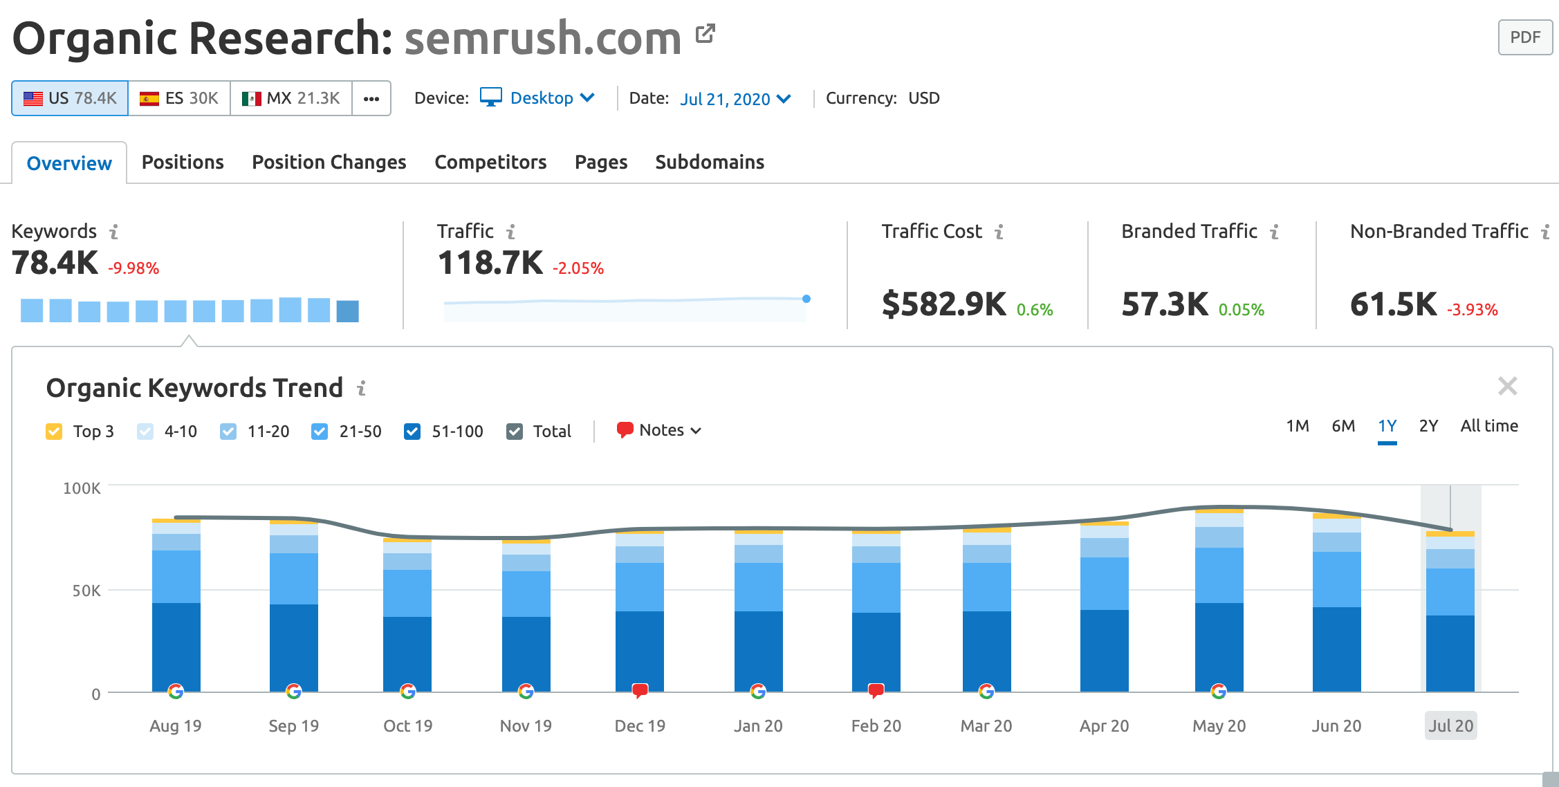This screenshot has height=787, width=1559.
Task: Click the US flag icon
Action: (32, 98)
